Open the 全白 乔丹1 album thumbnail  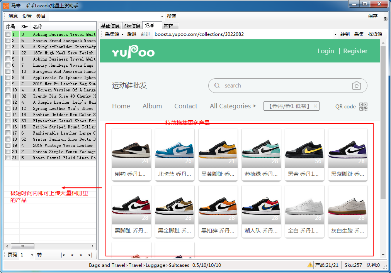coord(304,205)
